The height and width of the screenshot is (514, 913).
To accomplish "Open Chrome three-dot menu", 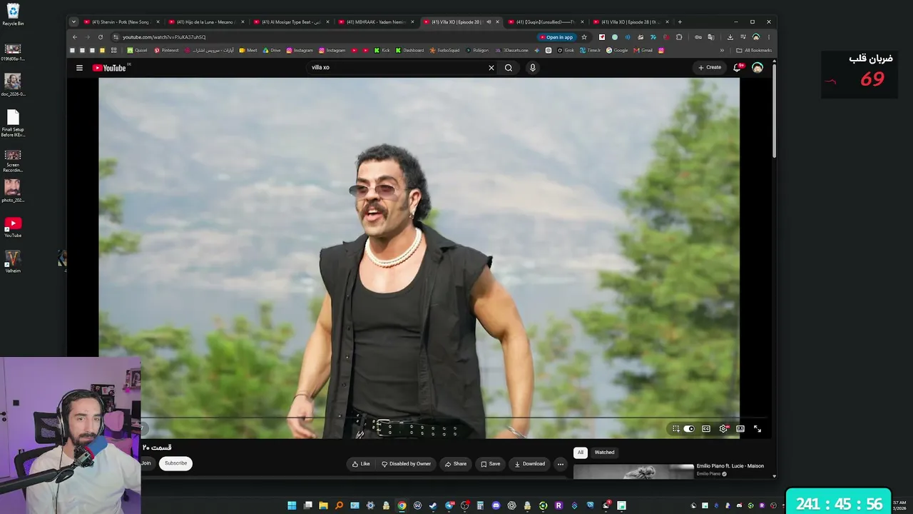I will click(x=768, y=37).
